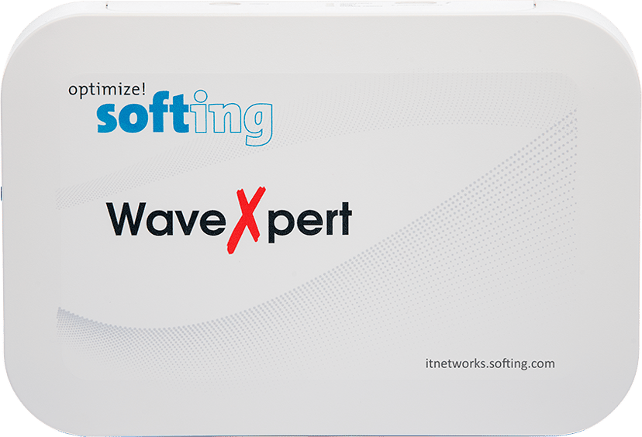Screen dimensions: 642x437
Task: Click the blue softing logo
Action: (185, 118)
